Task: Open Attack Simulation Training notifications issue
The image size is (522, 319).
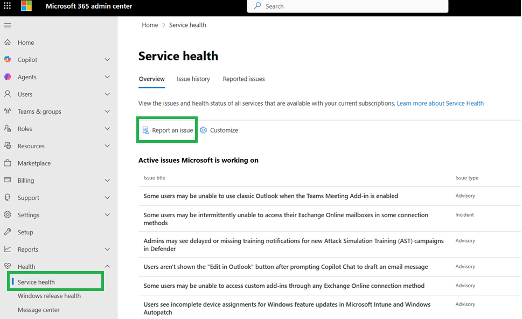Action: [x=294, y=245]
